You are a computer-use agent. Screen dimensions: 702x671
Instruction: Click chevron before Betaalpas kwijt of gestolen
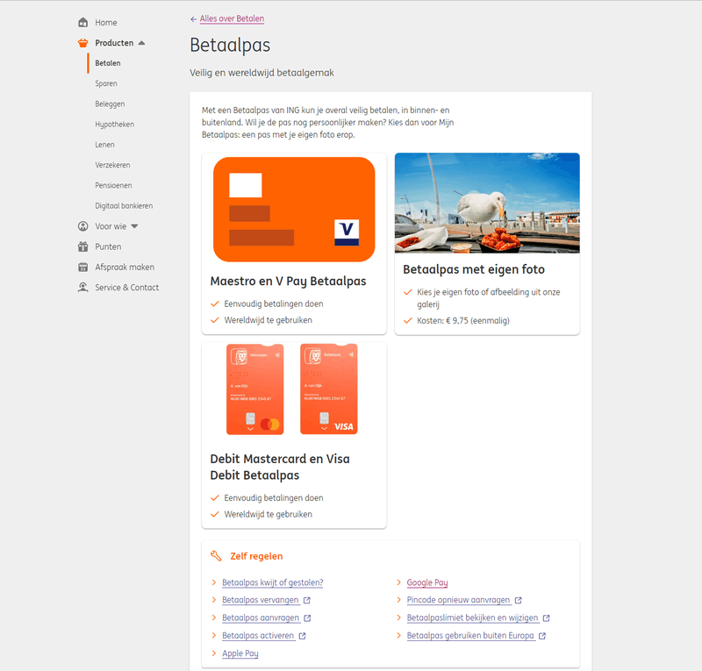tap(214, 582)
